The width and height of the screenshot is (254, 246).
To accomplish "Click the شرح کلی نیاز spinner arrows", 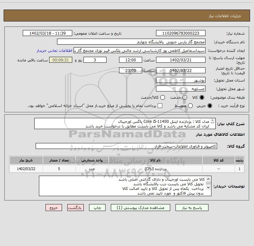I will [x=213, y=122].
